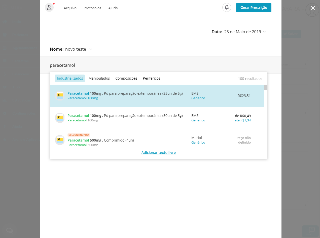Viewport: 320px width, 238px height.
Task: Switch to the Manipulados tab
Action: (99, 78)
